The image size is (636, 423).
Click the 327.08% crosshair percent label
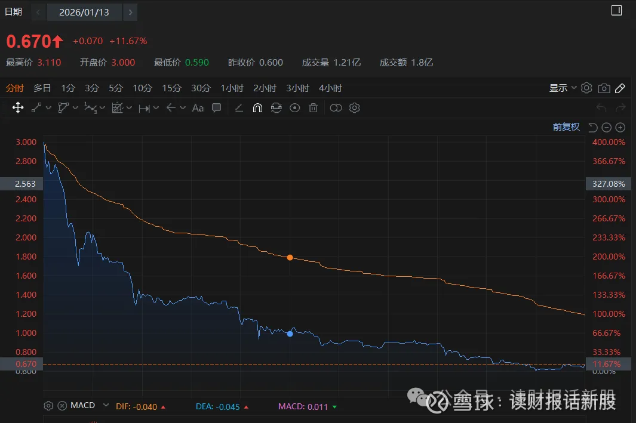click(609, 184)
